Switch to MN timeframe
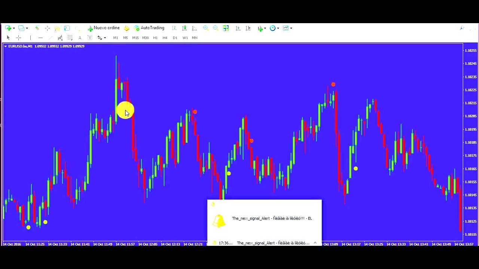This screenshot has height=269, width=479. click(x=195, y=38)
